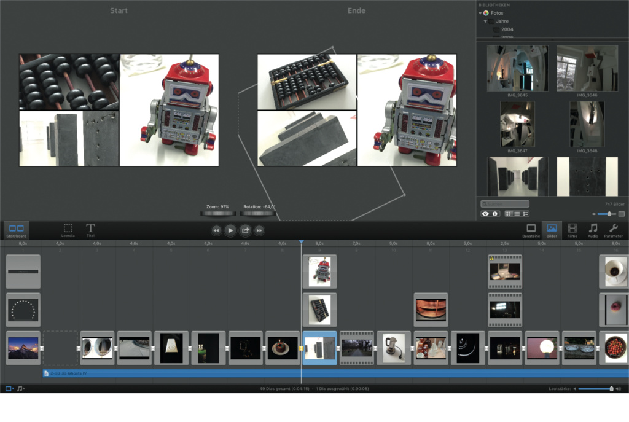
Task: Add a Titel text element
Action: click(90, 230)
